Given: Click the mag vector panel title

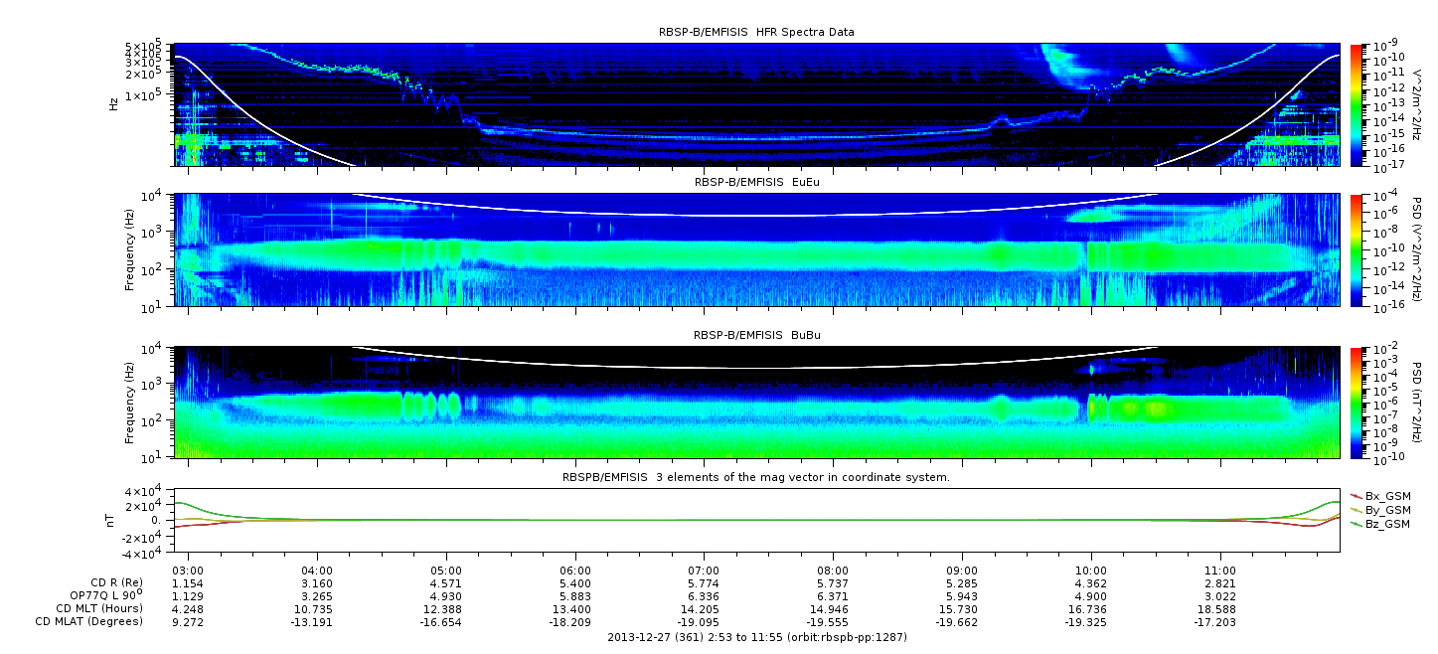Looking at the screenshot, I should click(756, 477).
